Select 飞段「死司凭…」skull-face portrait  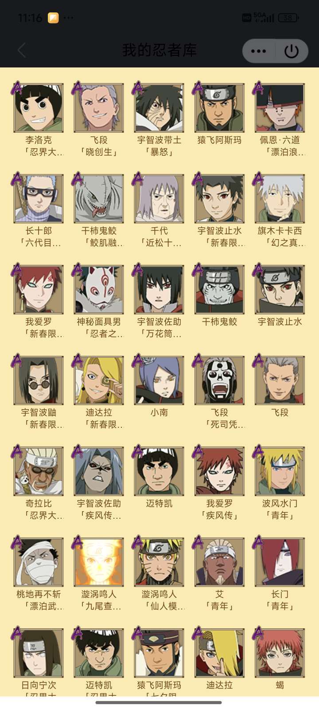pyautogui.click(x=219, y=380)
